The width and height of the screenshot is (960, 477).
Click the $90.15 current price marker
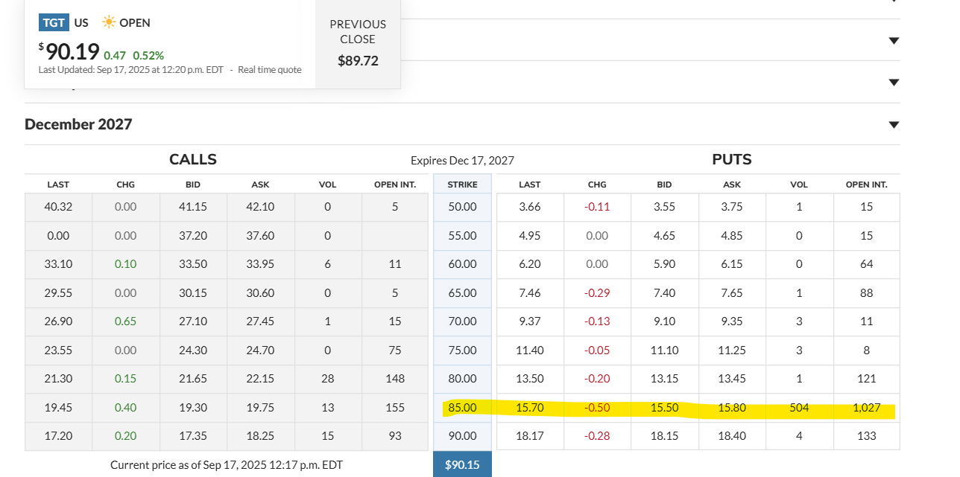[462, 464]
